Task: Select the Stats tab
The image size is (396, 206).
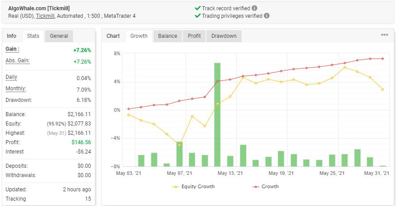Action: coord(33,36)
